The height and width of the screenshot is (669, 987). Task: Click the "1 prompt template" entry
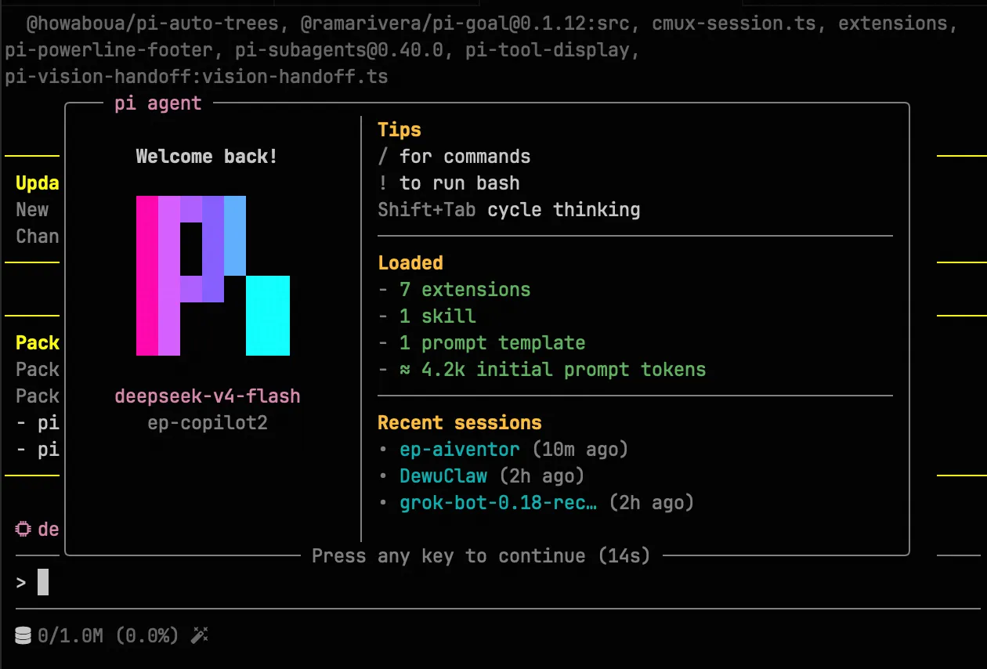492,343
